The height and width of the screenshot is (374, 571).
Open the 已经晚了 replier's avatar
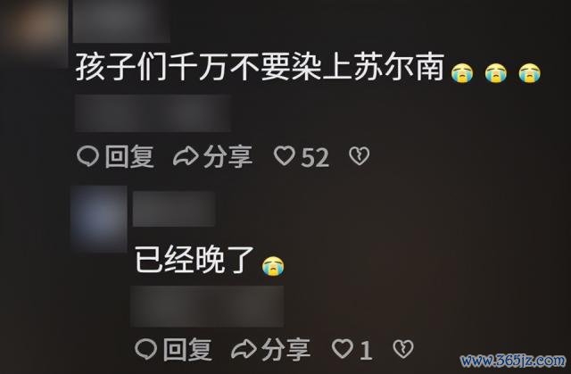point(99,219)
